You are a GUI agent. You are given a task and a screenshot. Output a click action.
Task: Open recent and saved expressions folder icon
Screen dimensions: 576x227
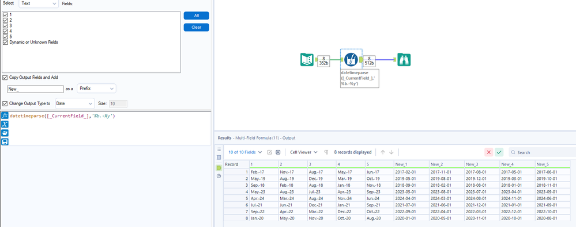pos(5,133)
